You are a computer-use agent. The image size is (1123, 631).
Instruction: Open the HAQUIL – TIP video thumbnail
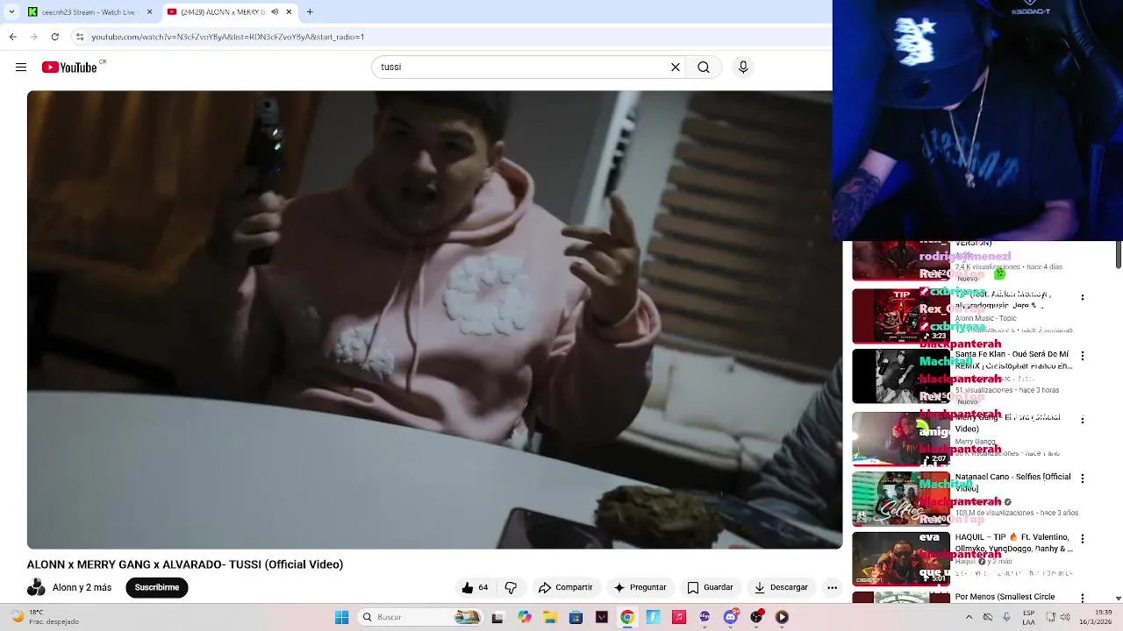901,559
